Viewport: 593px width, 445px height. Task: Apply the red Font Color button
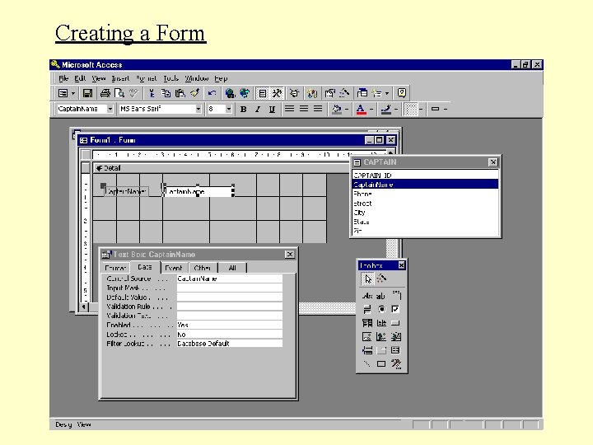point(362,109)
